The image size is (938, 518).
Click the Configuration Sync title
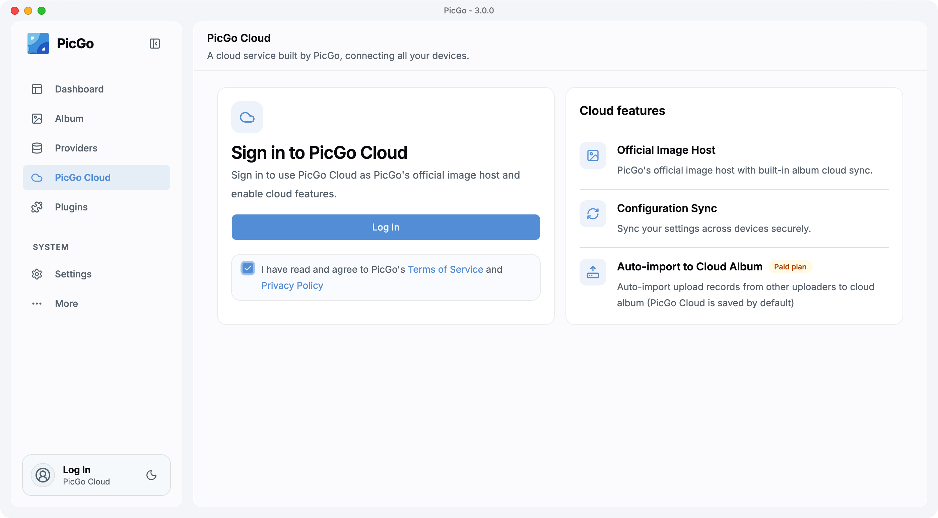[667, 208]
